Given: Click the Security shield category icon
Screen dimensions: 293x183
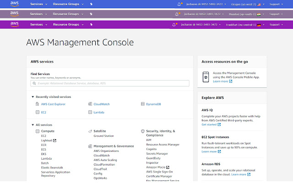Looking at the screenshot, I should 143,131.
